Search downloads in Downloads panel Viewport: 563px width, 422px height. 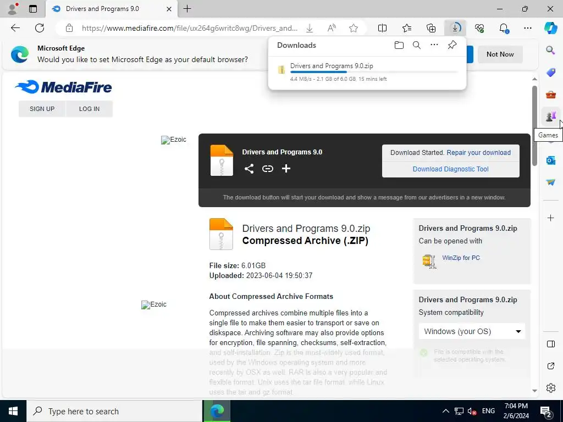tap(417, 45)
